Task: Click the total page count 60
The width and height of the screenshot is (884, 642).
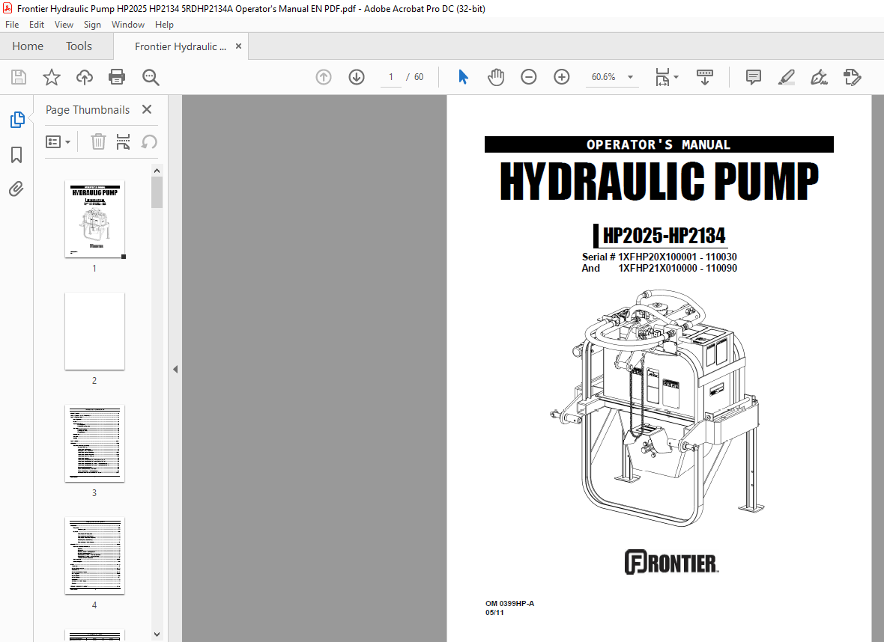Action: 418,77
